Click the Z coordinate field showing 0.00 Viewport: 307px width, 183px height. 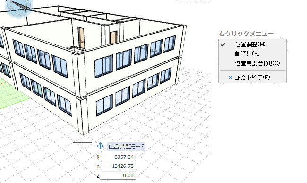118,175
